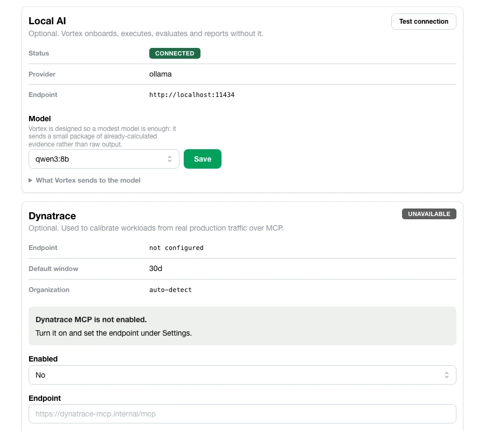
Task: Focus the Dynatrace Endpoint input field
Action: click(242, 414)
